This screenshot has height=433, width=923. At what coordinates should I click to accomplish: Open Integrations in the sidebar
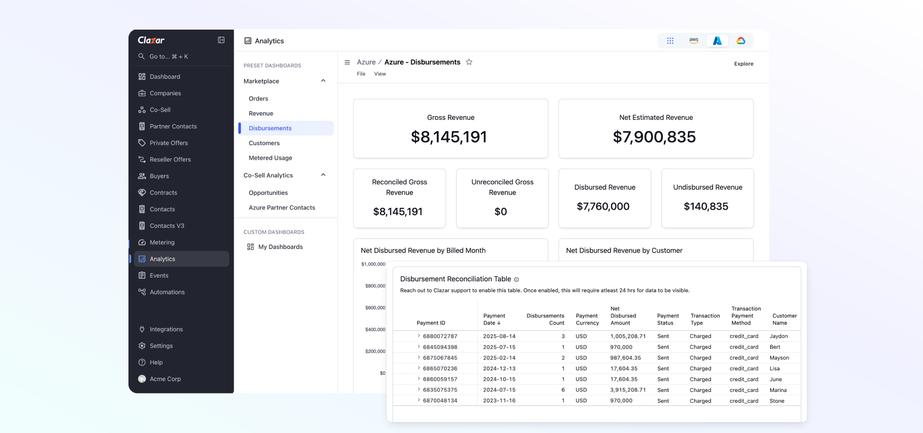pos(181,329)
